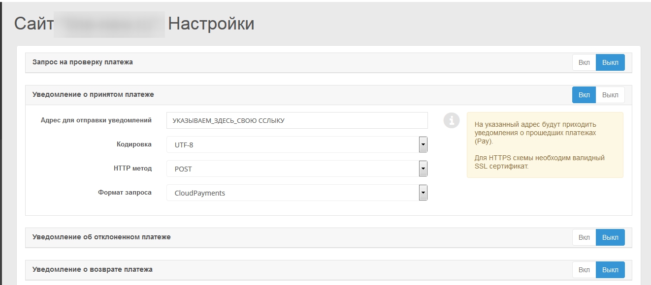Enable declined payment notification with Вкл

point(584,237)
